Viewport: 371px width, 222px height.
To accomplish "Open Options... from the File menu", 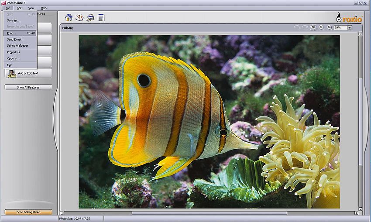I will tap(21, 58).
